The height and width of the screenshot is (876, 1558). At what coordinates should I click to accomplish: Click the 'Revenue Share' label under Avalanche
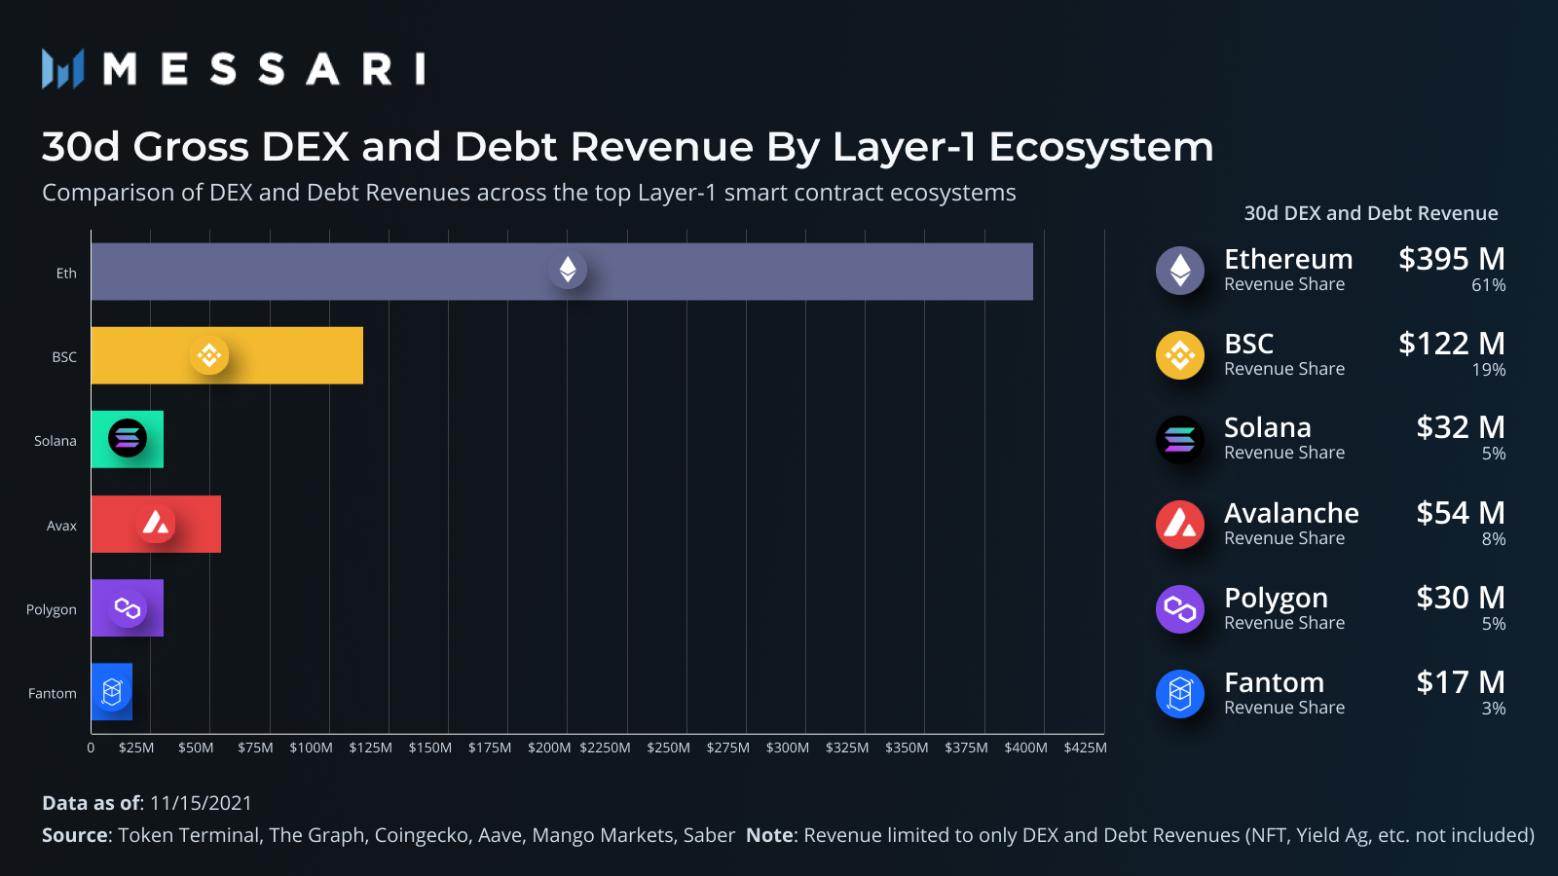(x=1284, y=538)
